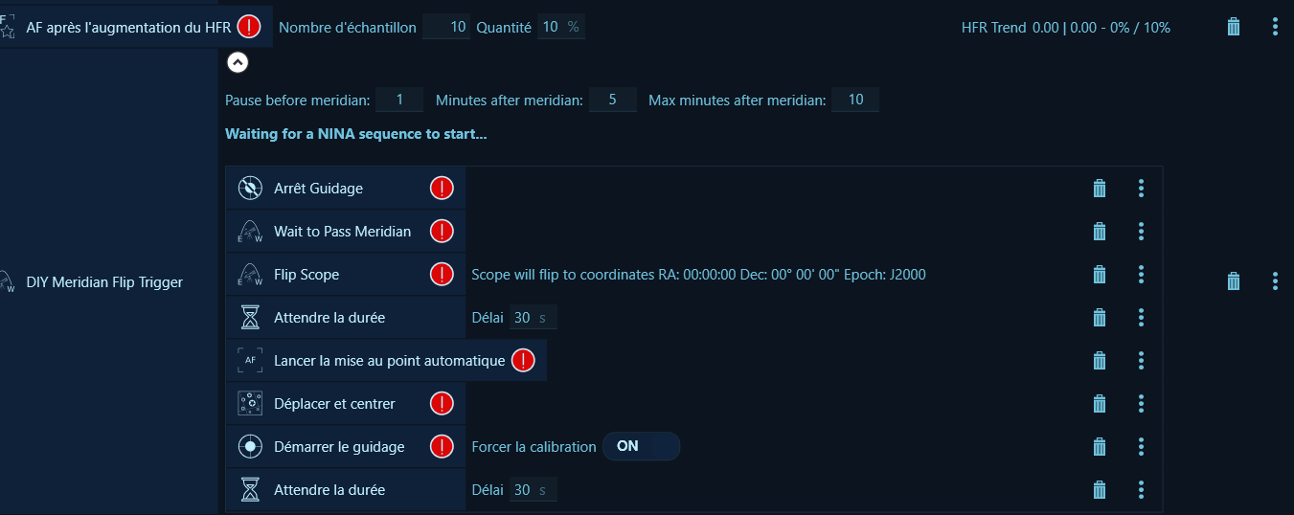Click the Pause before meridian field
1294x515 pixels.
[399, 100]
